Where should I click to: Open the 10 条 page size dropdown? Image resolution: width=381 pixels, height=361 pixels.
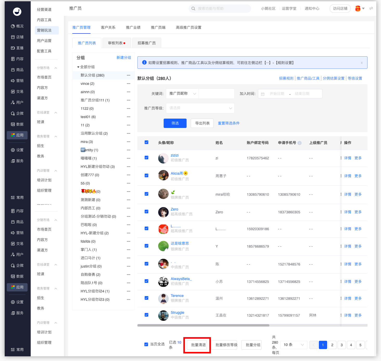coord(294,345)
